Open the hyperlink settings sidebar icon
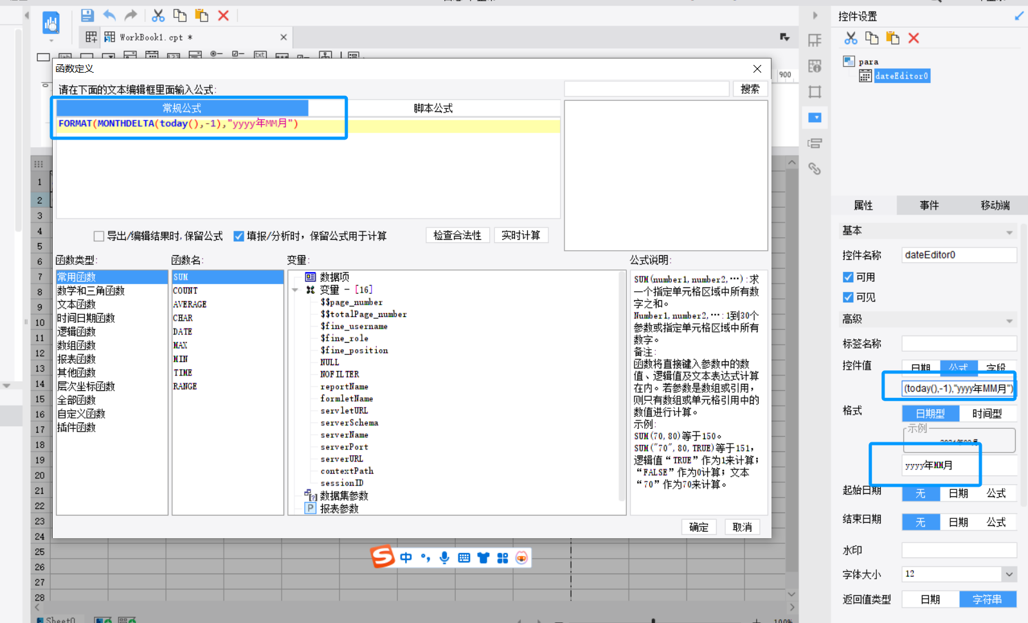 click(x=815, y=168)
